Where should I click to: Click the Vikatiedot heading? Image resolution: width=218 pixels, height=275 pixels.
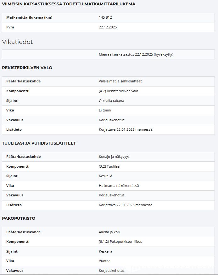(x=17, y=42)
